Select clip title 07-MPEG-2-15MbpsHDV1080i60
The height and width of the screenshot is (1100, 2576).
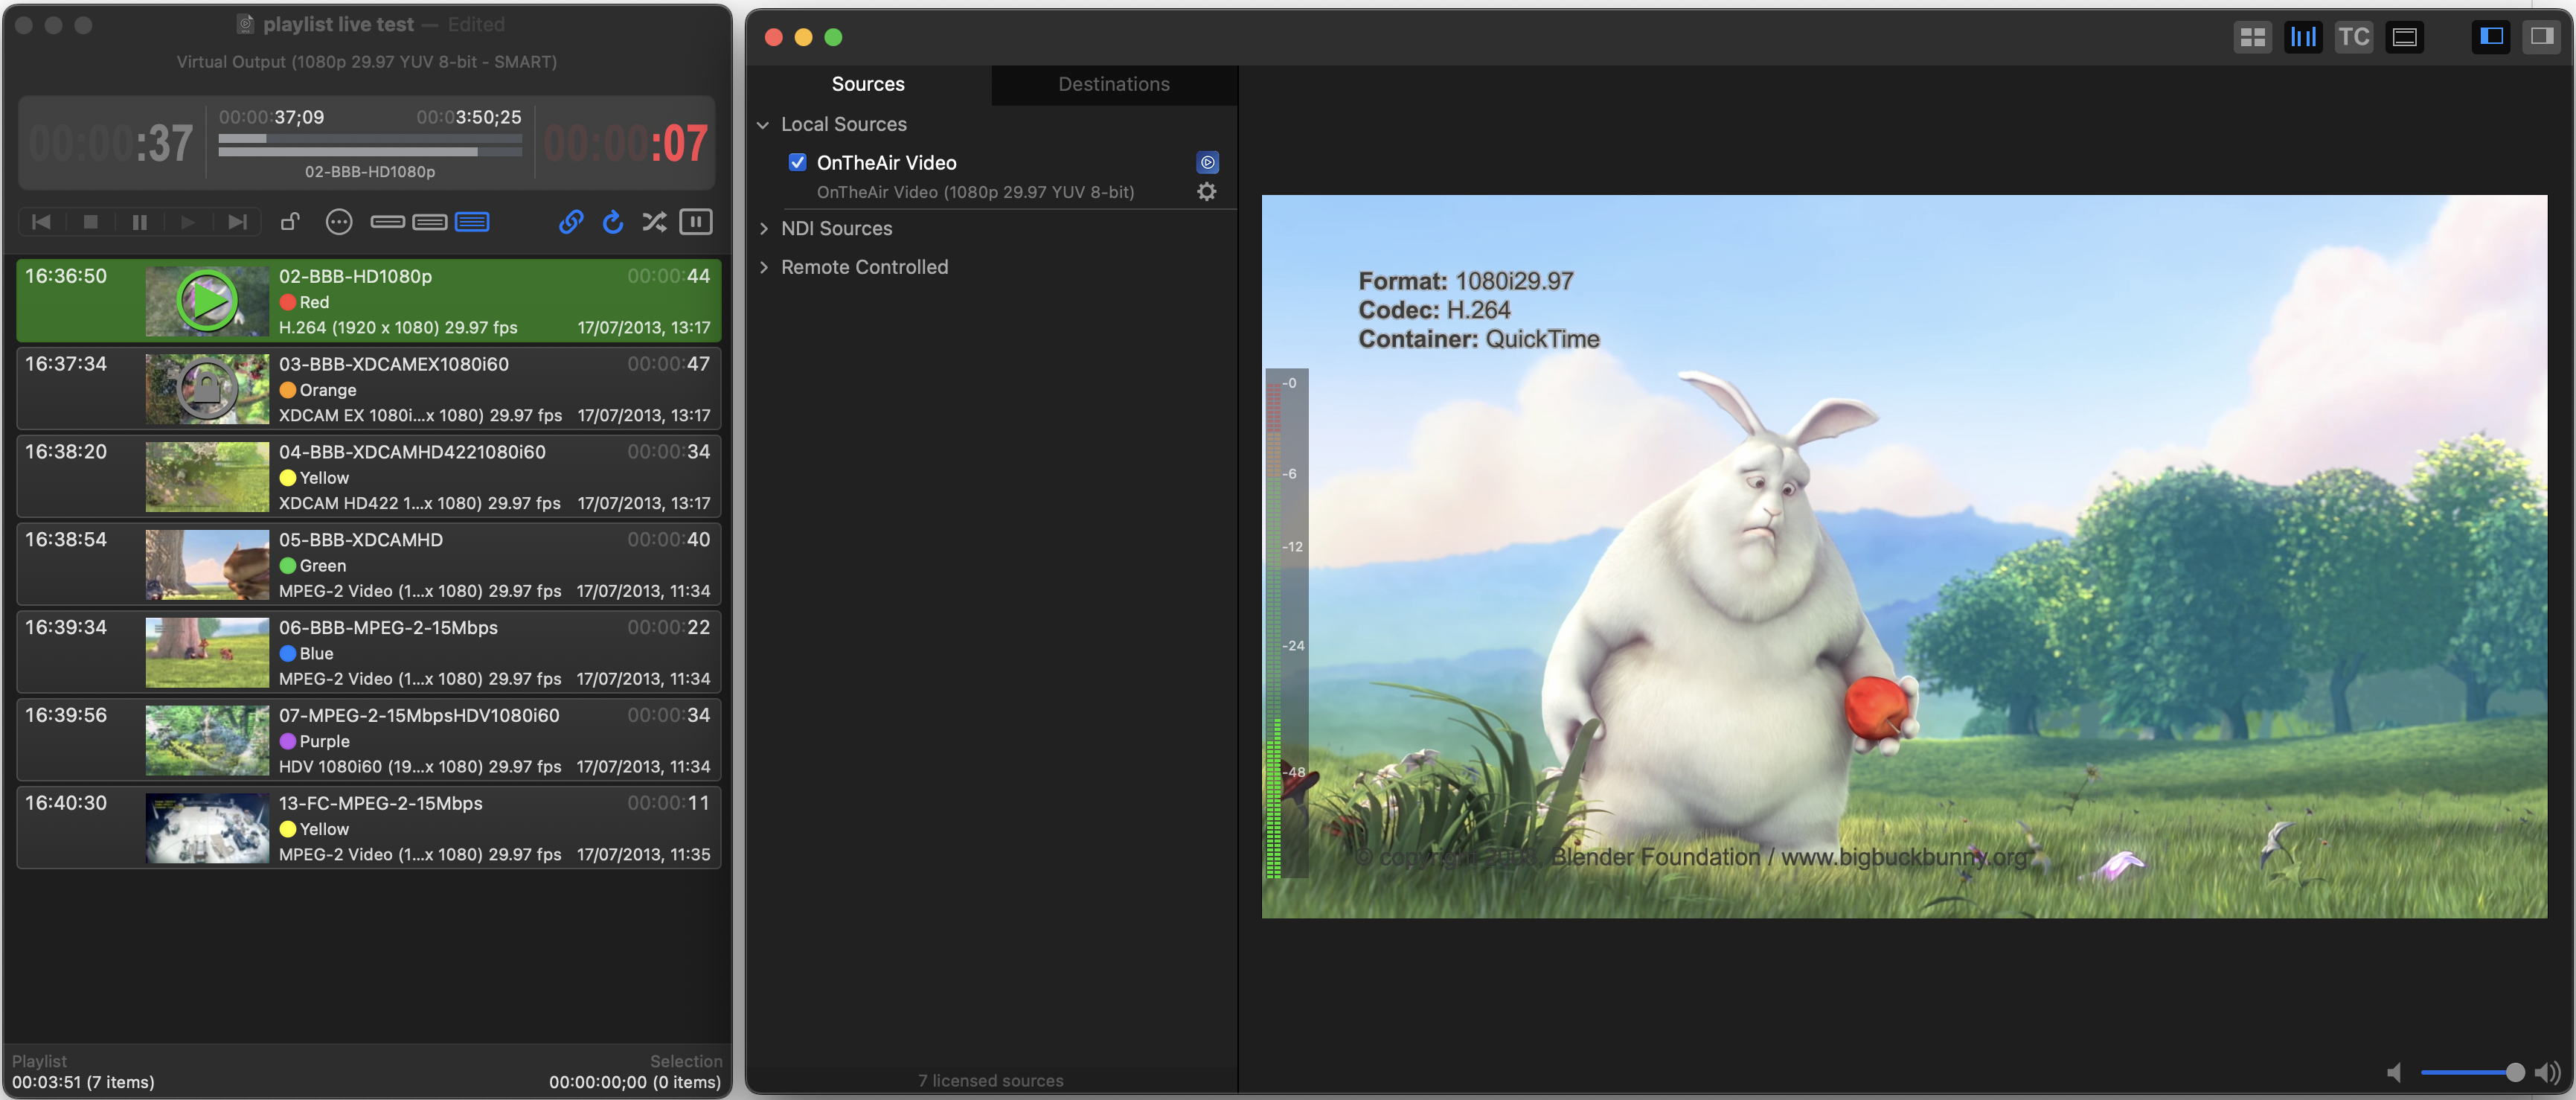[419, 715]
